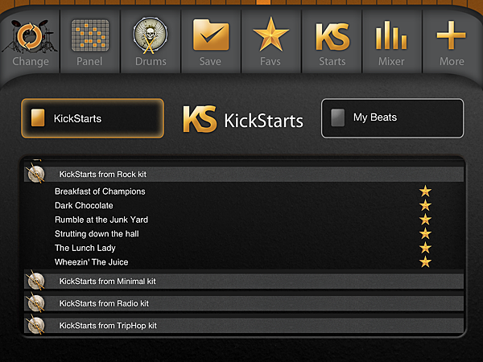Image resolution: width=483 pixels, height=362 pixels.
Task: Toggle favorite star for Breakfast of Champions
Action: [x=425, y=191]
